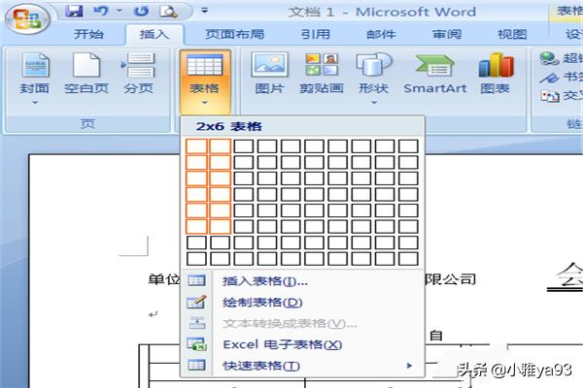Click the Save icon in quick access toolbar

point(74,12)
